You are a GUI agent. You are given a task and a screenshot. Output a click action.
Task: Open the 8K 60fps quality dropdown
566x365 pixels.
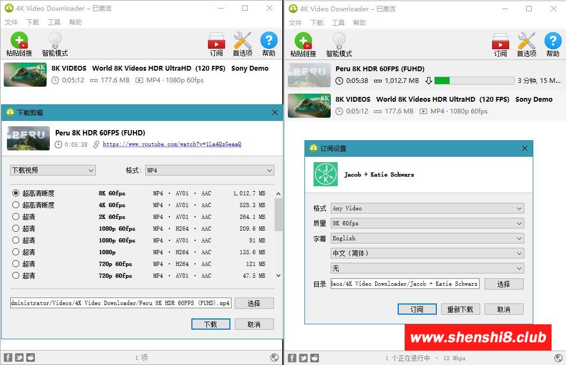click(x=427, y=223)
